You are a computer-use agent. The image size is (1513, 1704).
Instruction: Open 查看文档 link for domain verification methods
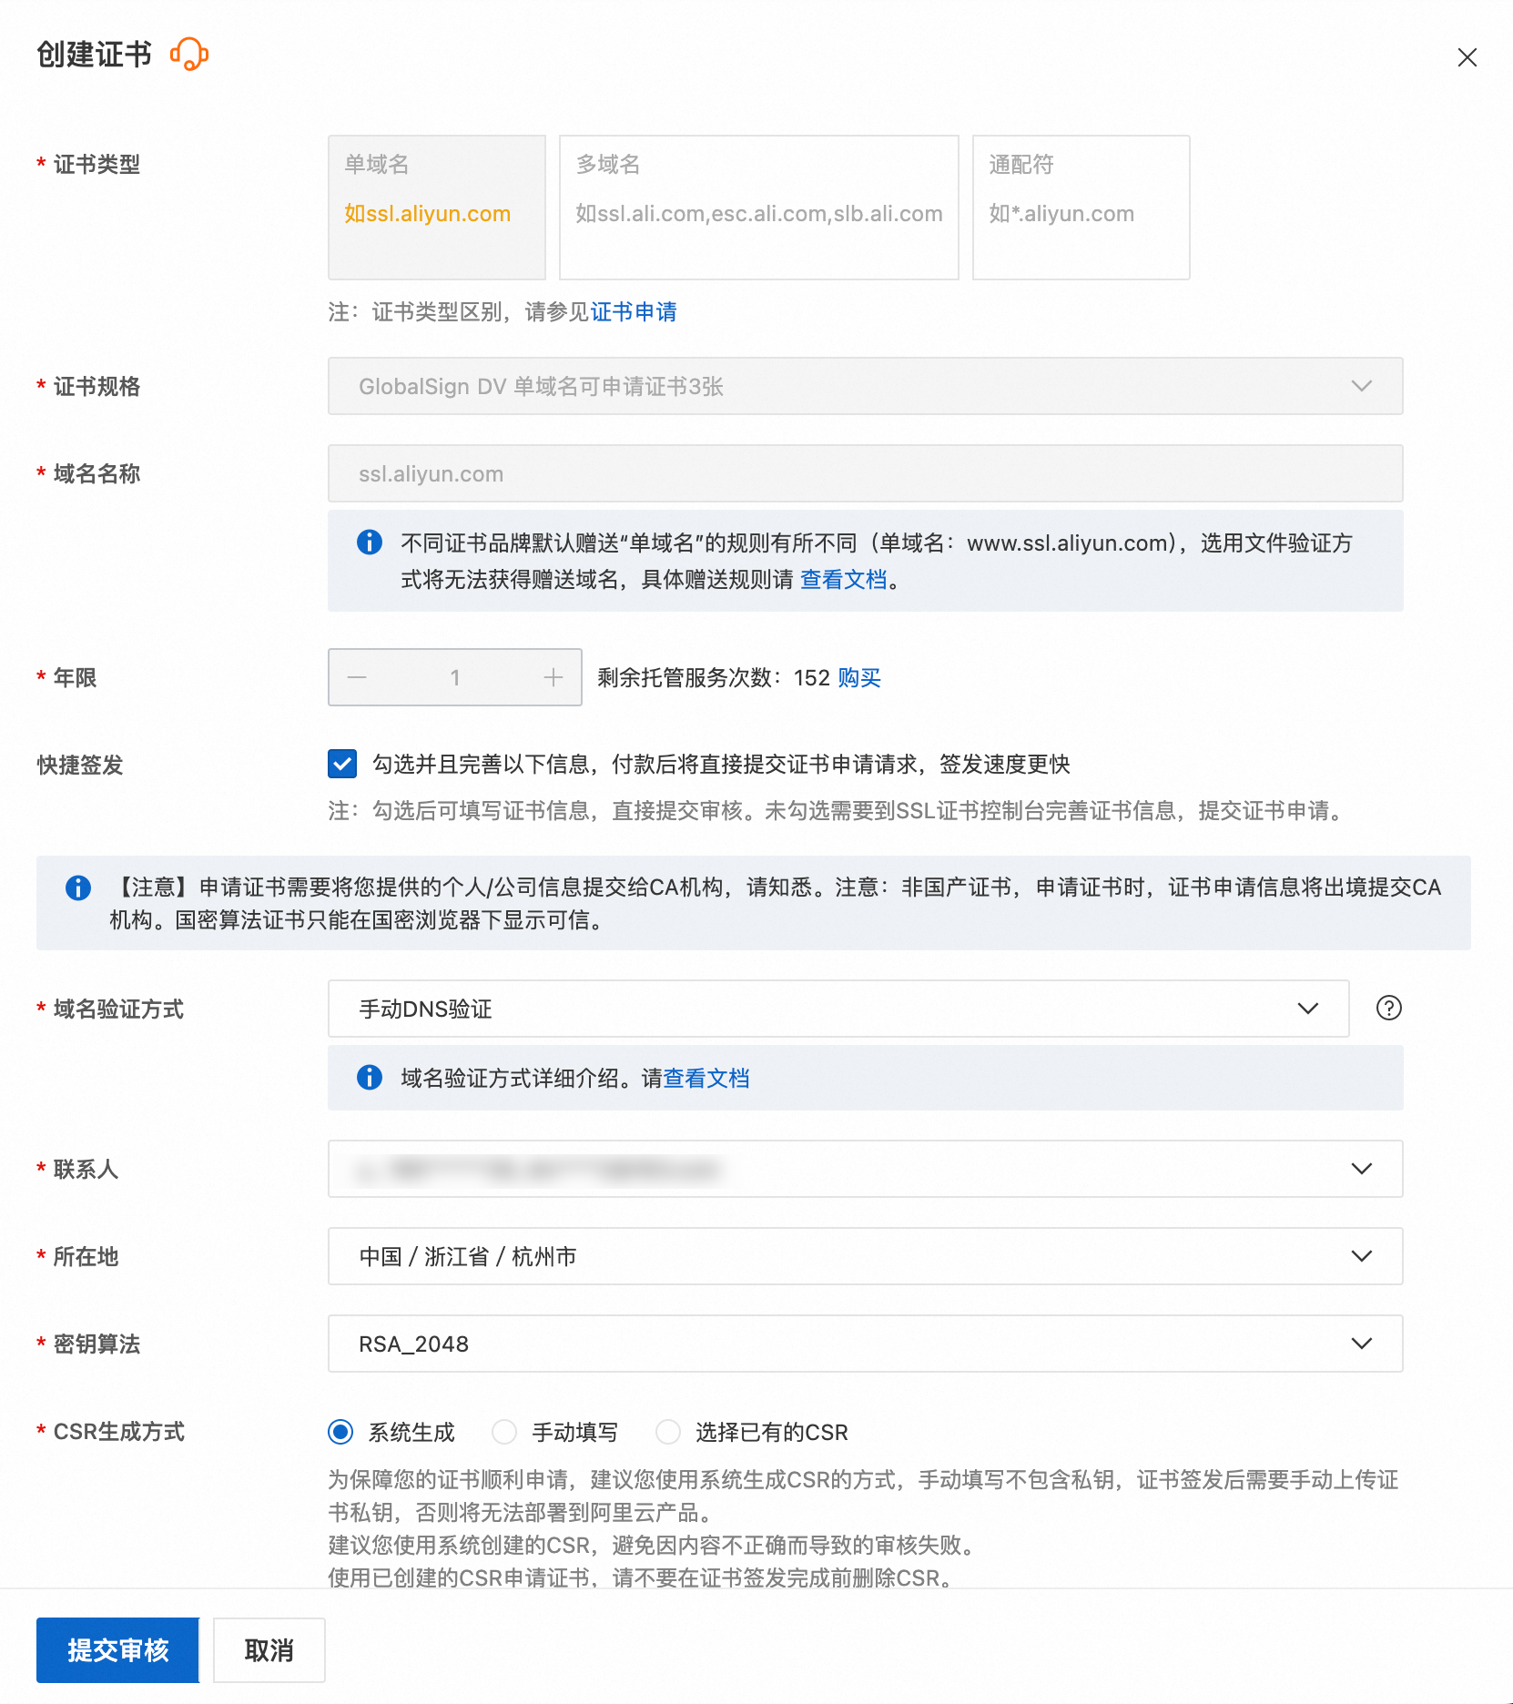tap(706, 1079)
